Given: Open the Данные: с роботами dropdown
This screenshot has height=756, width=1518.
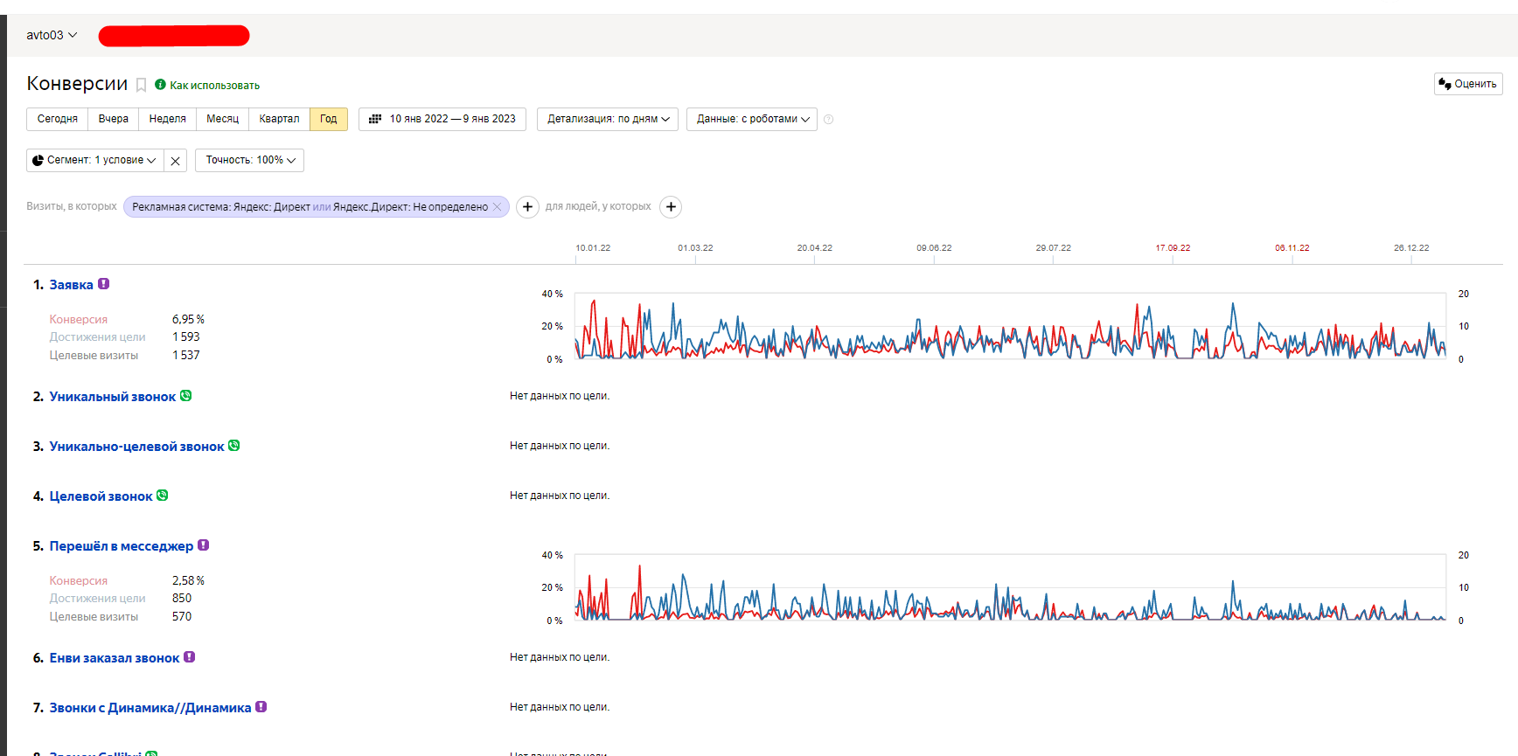Looking at the screenshot, I should pyautogui.click(x=752, y=119).
